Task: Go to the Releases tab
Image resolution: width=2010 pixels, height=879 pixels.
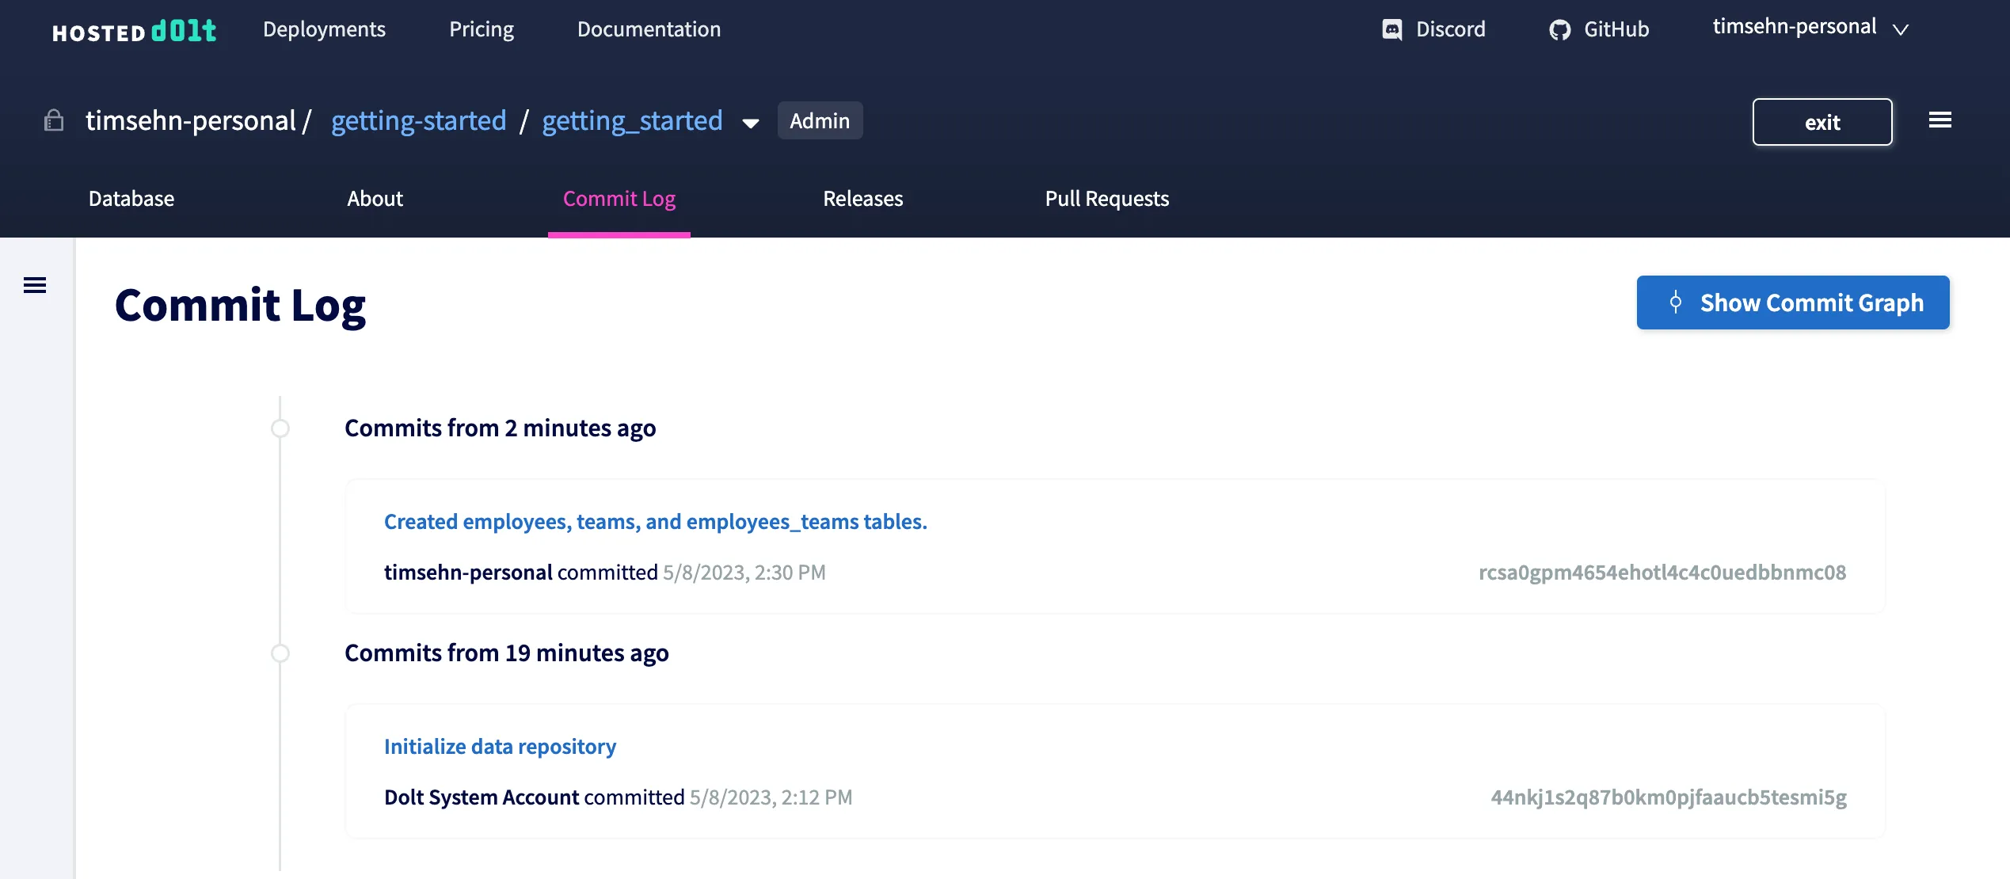Action: (862, 199)
